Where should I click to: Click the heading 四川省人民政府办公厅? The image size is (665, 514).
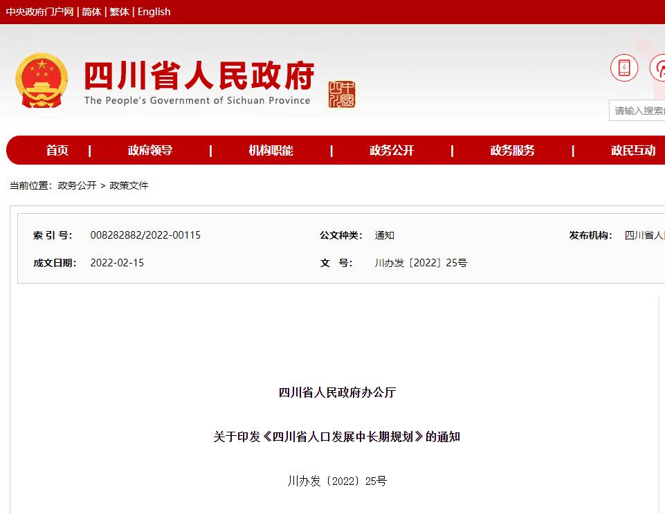pyautogui.click(x=338, y=392)
